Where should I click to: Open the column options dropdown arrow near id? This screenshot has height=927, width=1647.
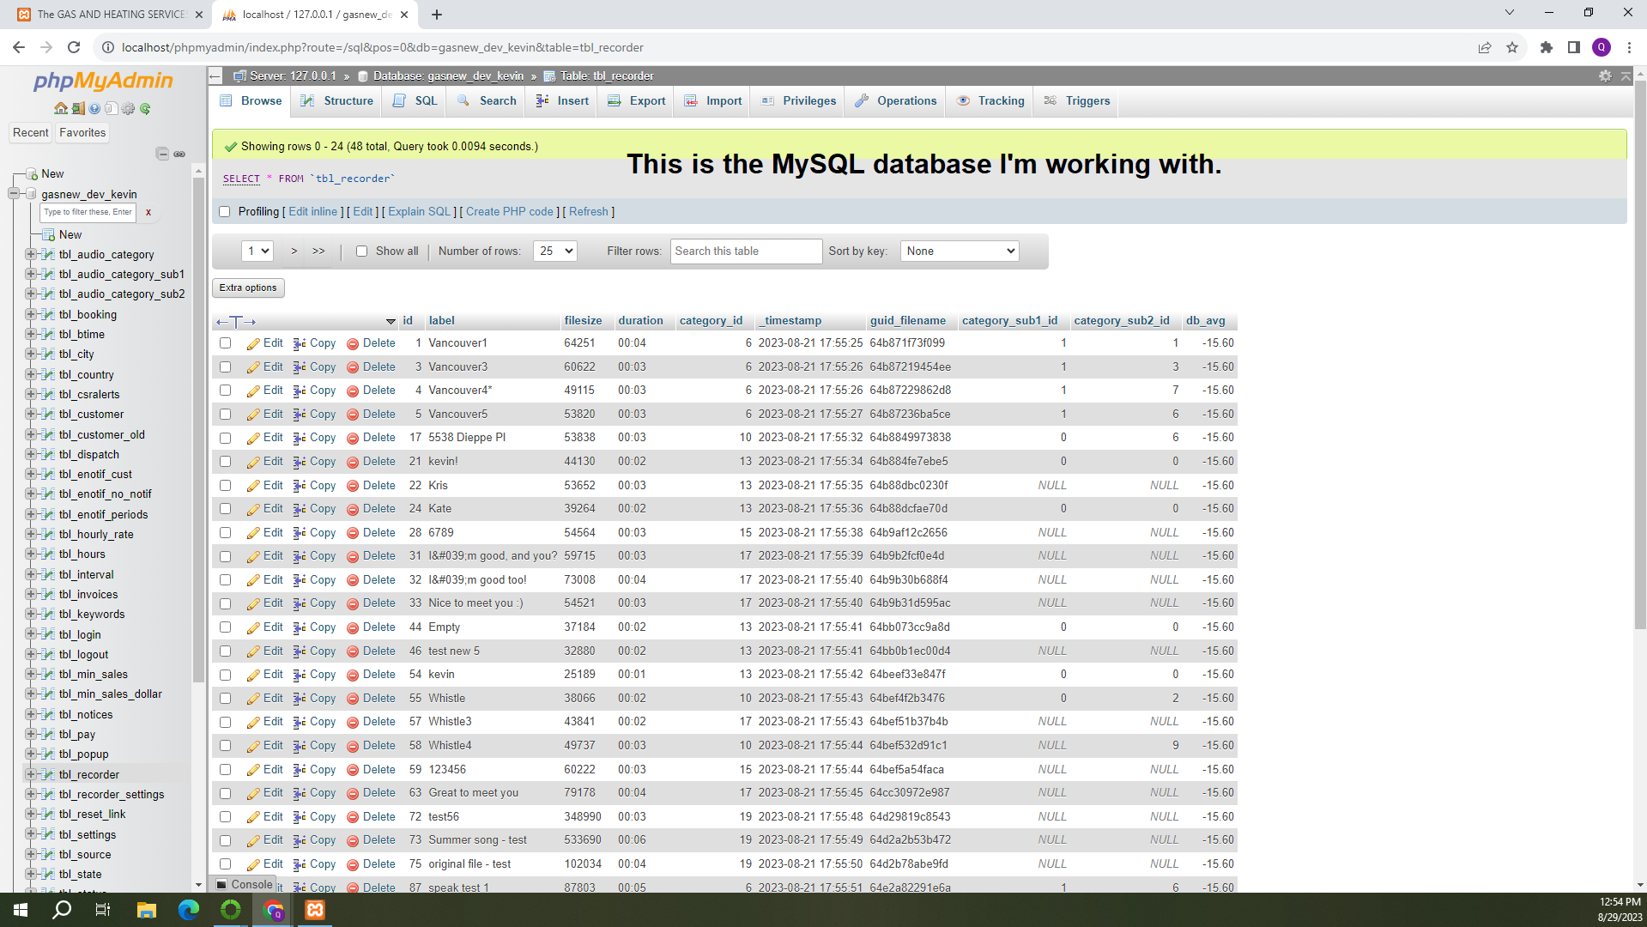pos(391,322)
